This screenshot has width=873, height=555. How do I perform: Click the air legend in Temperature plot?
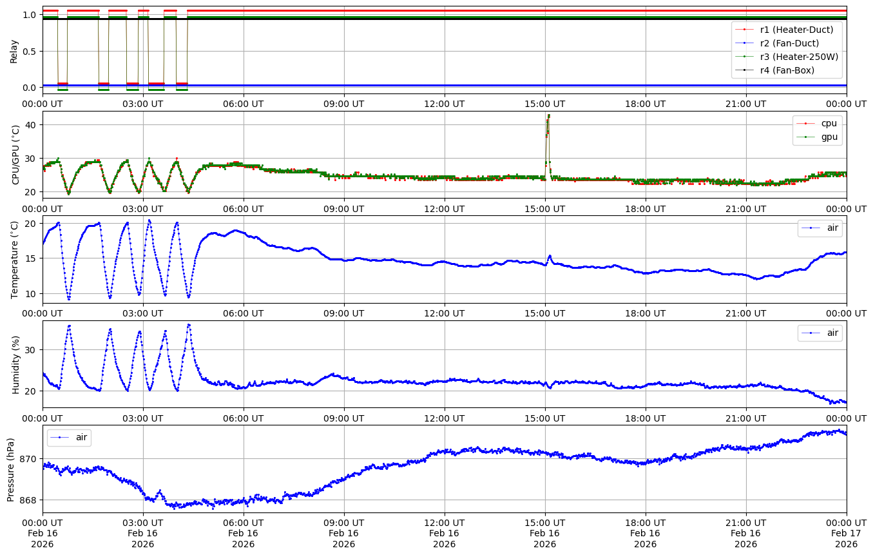point(828,228)
